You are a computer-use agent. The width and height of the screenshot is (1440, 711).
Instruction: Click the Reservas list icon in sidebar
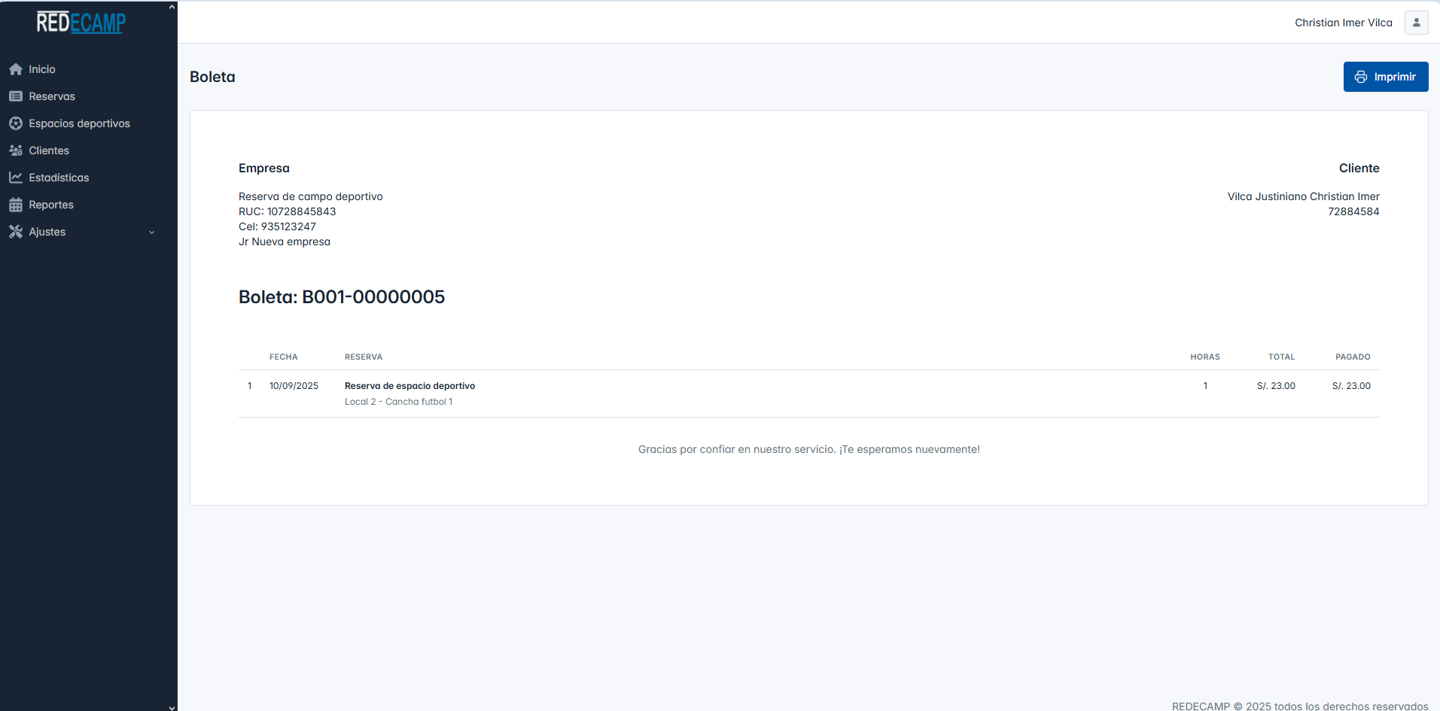click(16, 96)
